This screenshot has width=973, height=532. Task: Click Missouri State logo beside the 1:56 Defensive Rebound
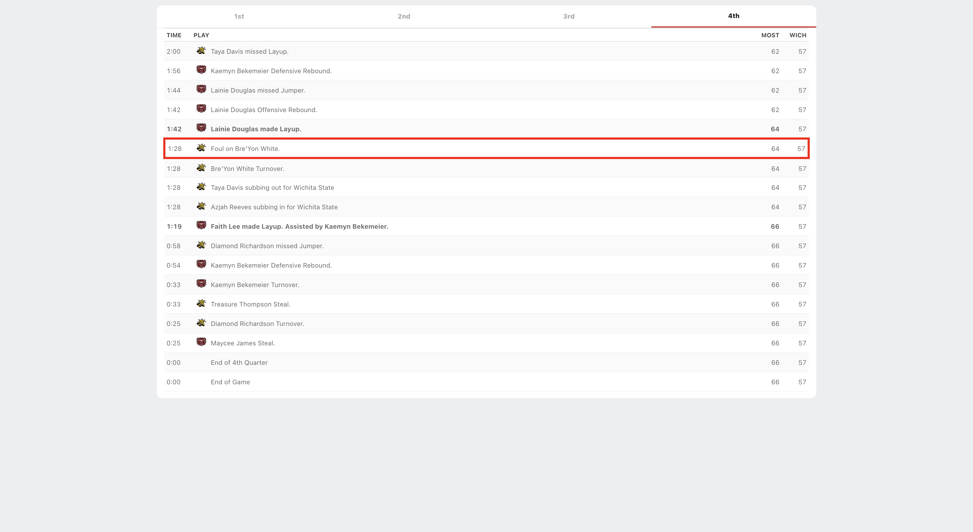(x=201, y=70)
